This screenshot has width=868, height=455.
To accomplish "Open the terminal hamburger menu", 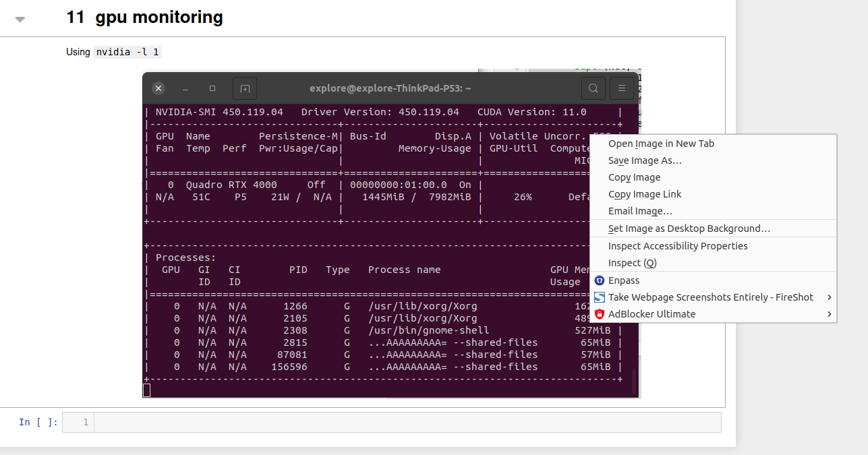I will click(622, 88).
